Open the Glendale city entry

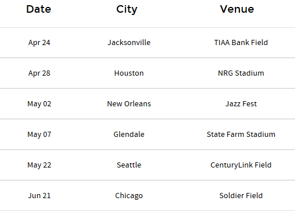[x=129, y=135]
